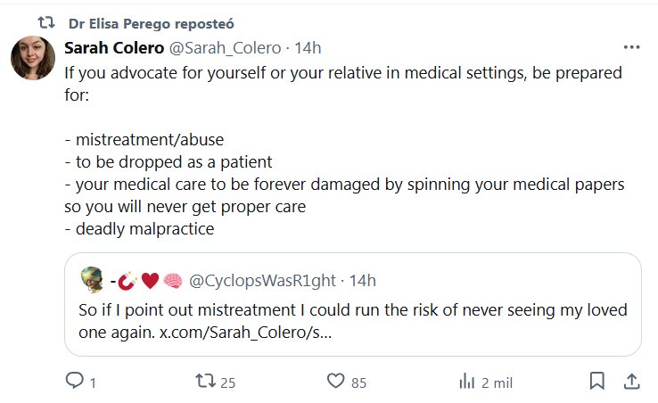Viewport: 658px width, 403px height.
Task: Click the @Sarah_Colero handle
Action: pos(219,47)
